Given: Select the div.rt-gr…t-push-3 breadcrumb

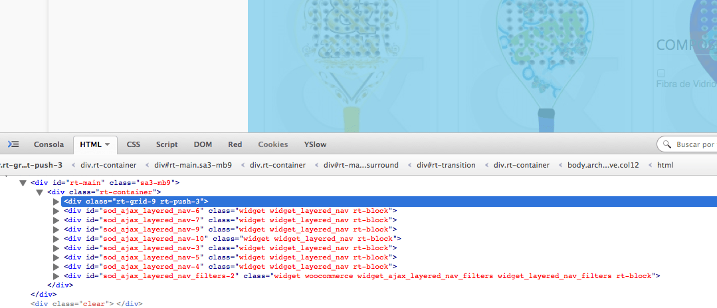Looking at the screenshot, I should point(31,165).
